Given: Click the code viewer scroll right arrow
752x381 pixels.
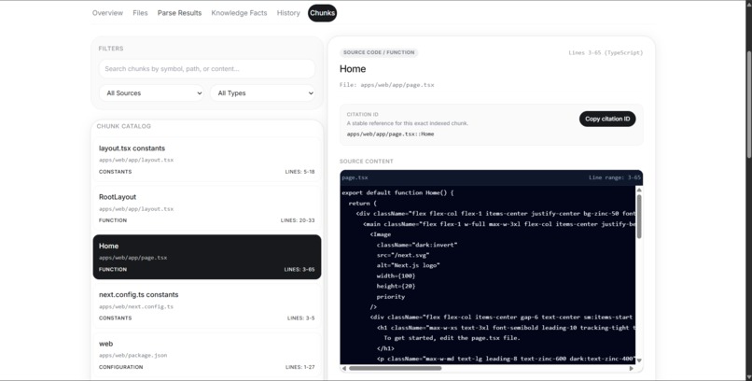Looking at the screenshot, I should click(x=631, y=369).
